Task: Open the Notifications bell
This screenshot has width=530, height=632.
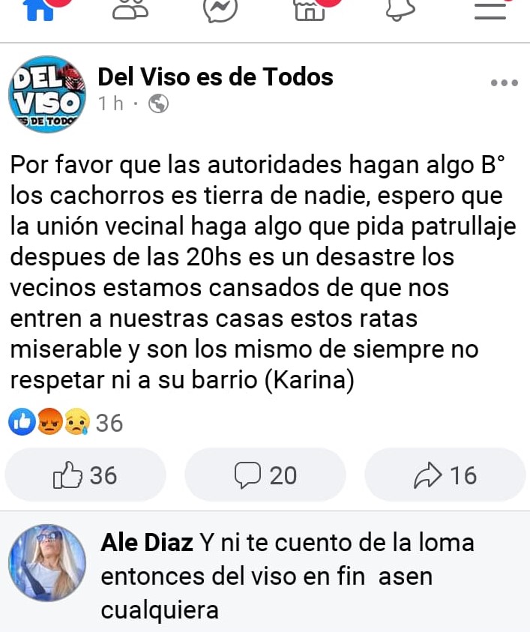Action: [400, 9]
